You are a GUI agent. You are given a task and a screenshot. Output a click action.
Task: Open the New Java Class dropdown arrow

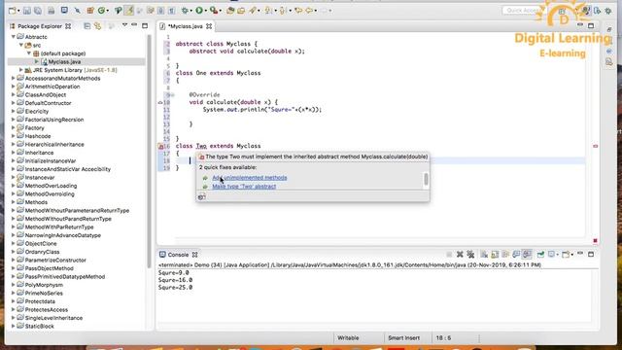108,11
